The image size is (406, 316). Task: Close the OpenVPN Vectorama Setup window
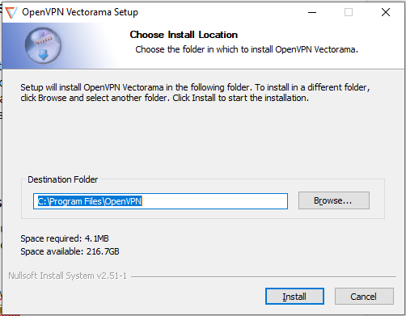click(x=386, y=12)
